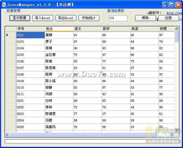
Task: Select the name cell 白梓
Action: [59, 101]
